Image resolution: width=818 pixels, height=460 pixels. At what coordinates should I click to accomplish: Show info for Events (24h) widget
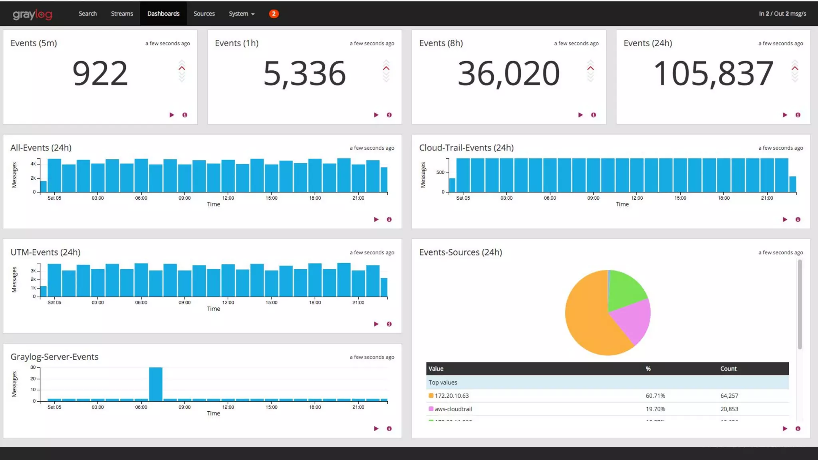pyautogui.click(x=798, y=115)
